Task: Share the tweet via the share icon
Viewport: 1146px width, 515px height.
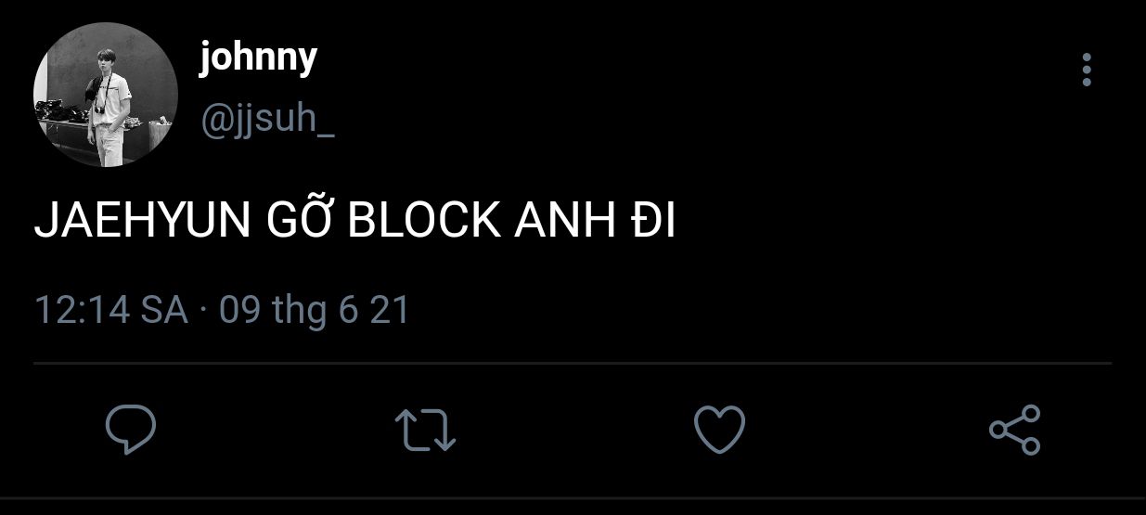Action: [x=1014, y=430]
